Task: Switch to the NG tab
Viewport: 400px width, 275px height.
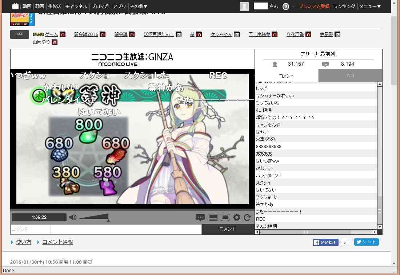Action: pyautogui.click(x=350, y=75)
